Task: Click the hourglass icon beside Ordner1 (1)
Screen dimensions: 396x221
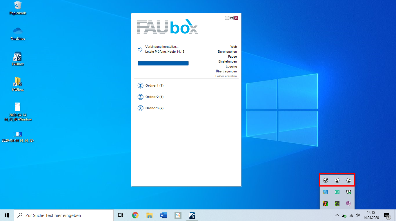Action: pos(140,85)
